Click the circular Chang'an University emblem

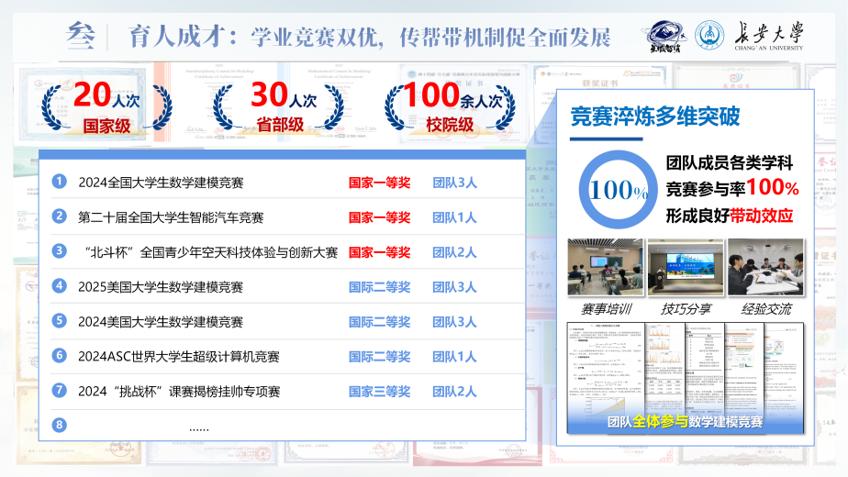[709, 36]
